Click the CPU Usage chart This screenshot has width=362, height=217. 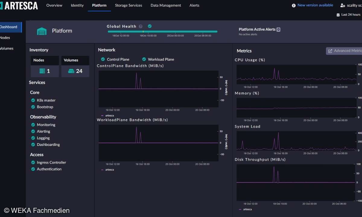pos(296,74)
